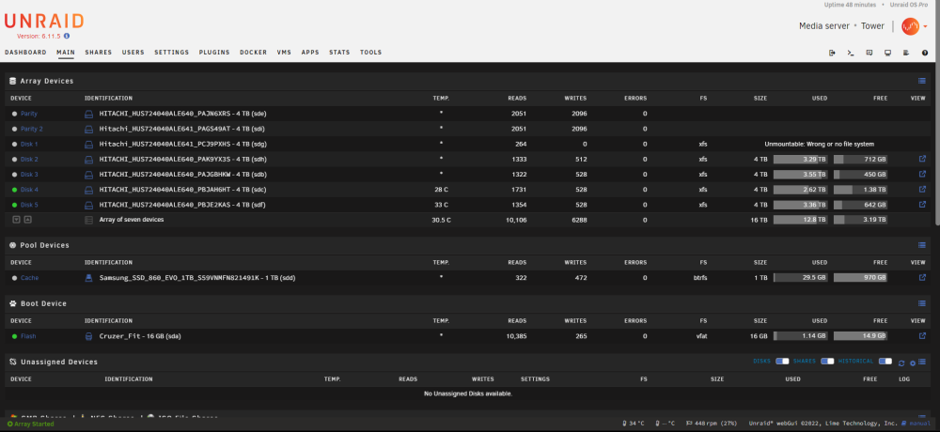Click the 'No Unassigned Disks available.' text
This screenshot has height=432, width=940.
click(x=467, y=393)
